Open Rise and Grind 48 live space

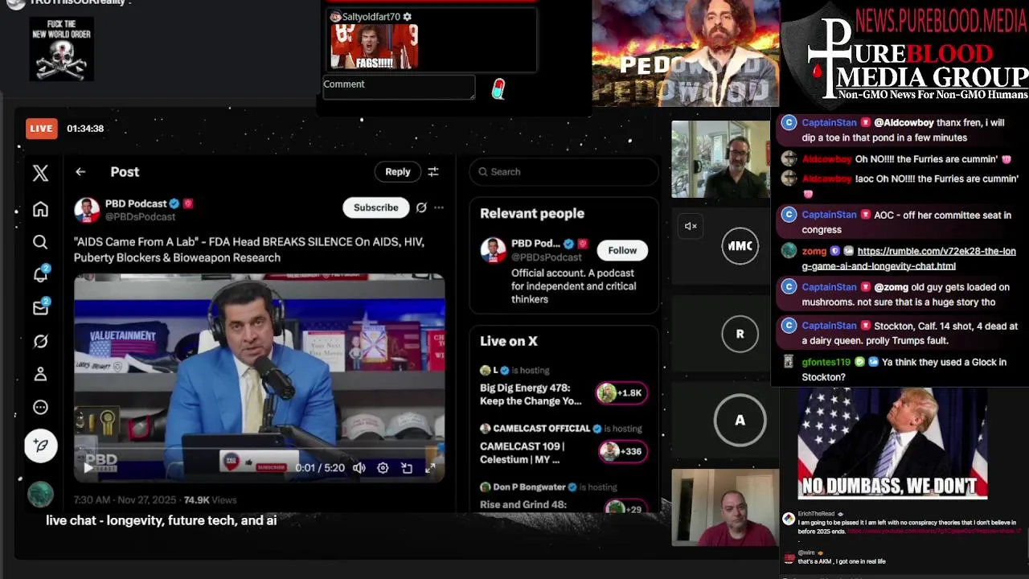(x=523, y=504)
